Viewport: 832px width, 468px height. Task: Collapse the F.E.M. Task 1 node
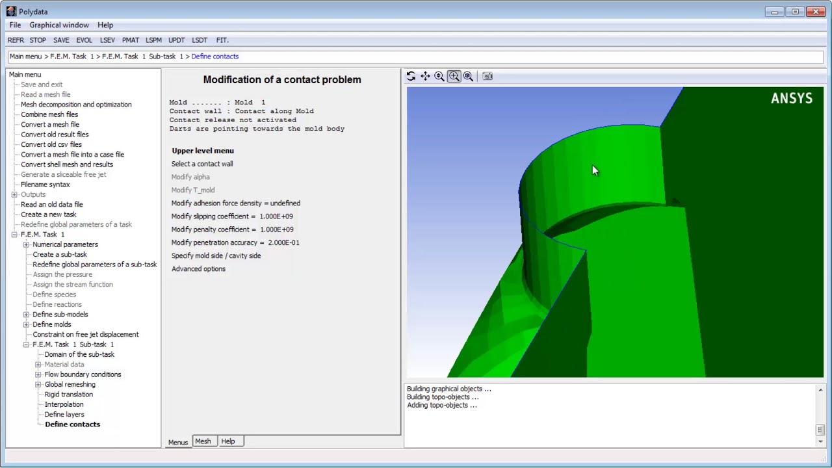point(14,234)
